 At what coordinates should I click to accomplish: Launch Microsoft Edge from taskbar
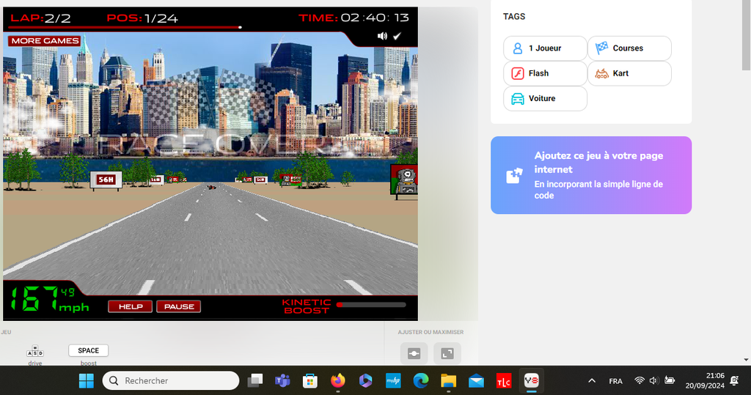420,380
